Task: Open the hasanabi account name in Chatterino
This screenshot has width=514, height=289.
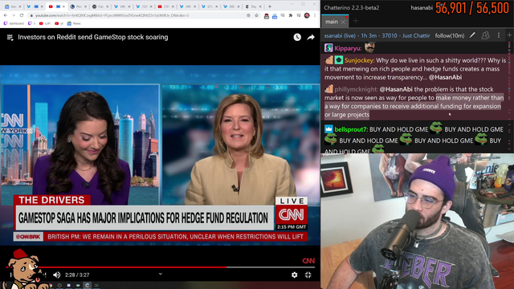Action: point(422,7)
